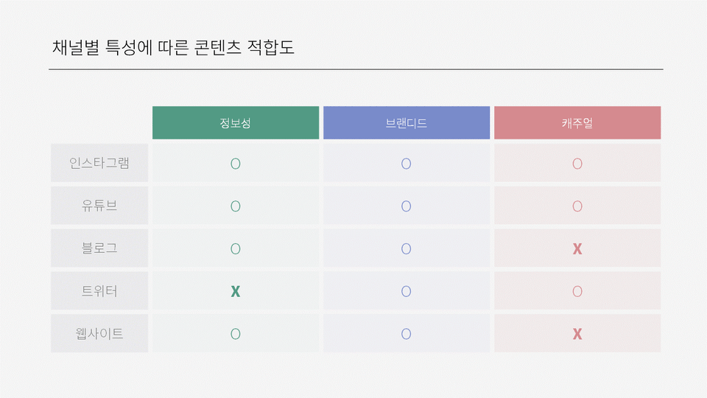Click pink O mark for 트위터 캐주얼
The image size is (707, 398).
click(x=577, y=292)
